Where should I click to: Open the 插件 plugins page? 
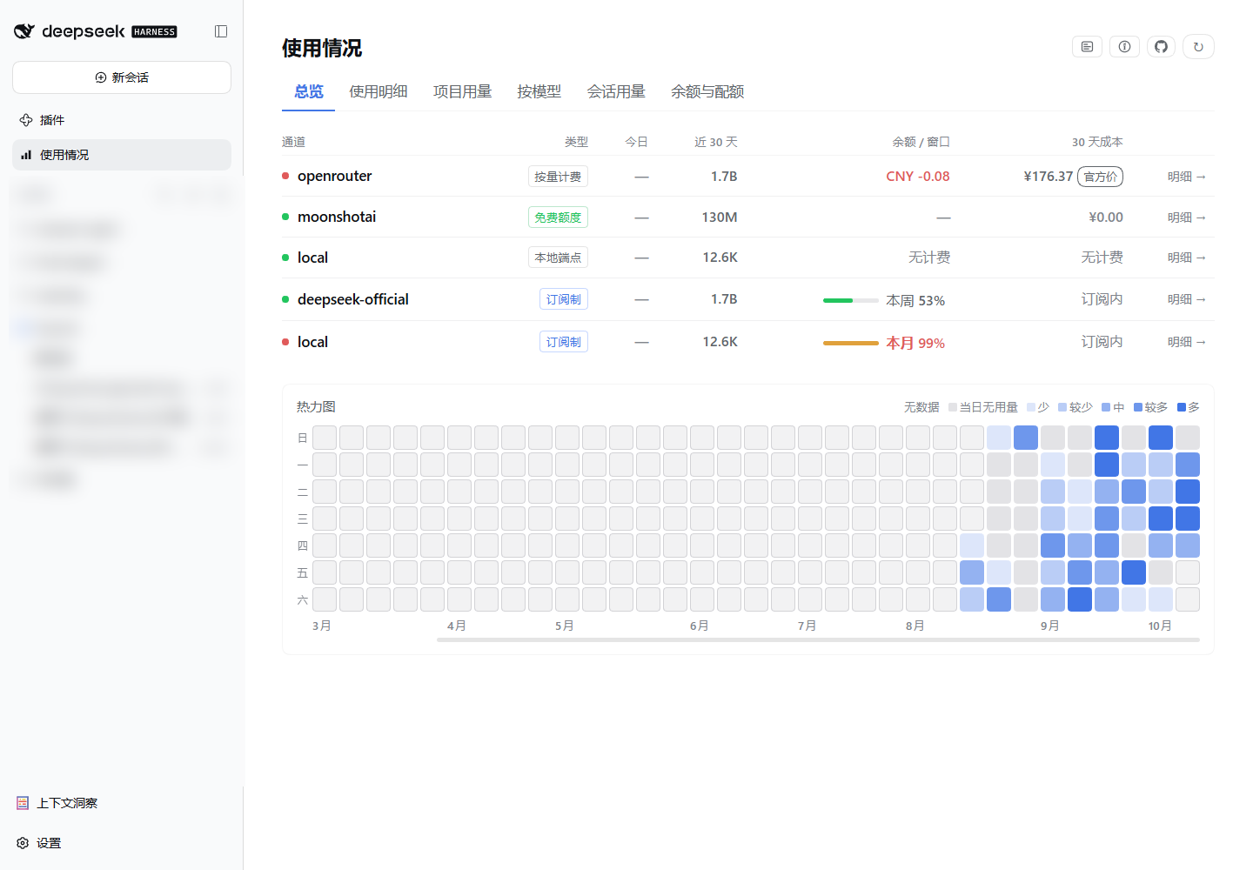point(122,120)
